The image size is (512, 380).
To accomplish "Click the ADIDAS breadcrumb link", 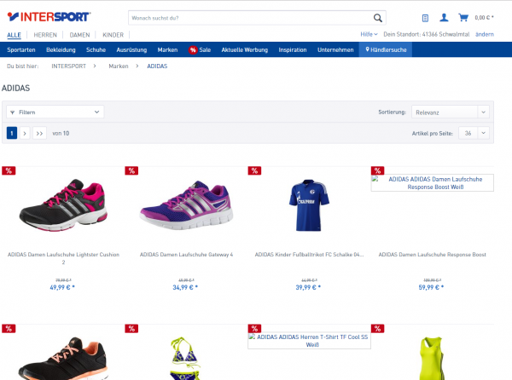I will click(157, 66).
